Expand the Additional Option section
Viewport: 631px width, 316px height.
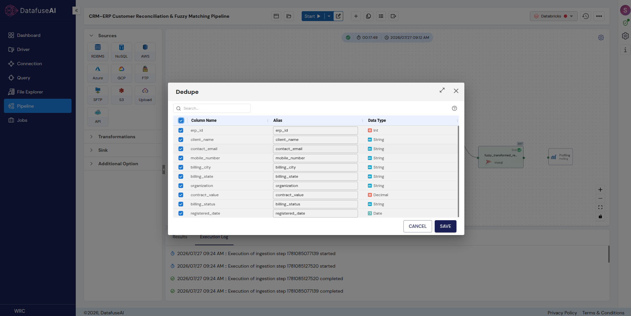coord(91,164)
